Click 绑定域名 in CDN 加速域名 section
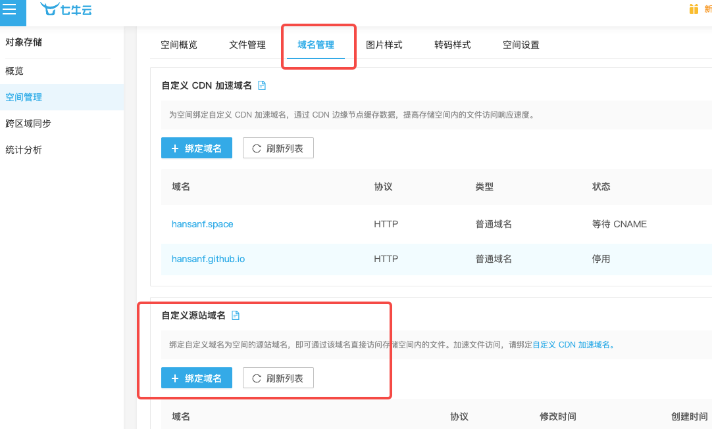 click(x=197, y=148)
